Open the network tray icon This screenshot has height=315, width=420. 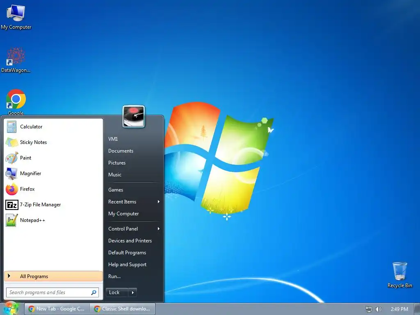[x=369, y=309]
